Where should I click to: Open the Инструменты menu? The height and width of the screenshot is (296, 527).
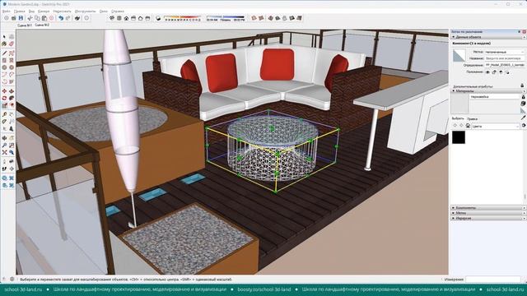point(85,11)
